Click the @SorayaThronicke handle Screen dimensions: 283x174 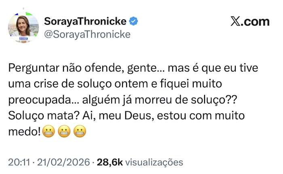tap(87, 34)
